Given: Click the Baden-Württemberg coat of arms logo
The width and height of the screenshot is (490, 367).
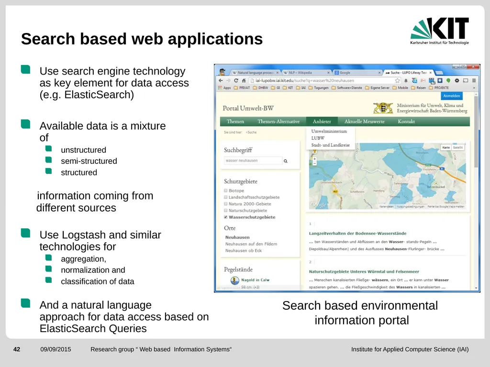Looking at the screenshot, I should coord(383,108).
